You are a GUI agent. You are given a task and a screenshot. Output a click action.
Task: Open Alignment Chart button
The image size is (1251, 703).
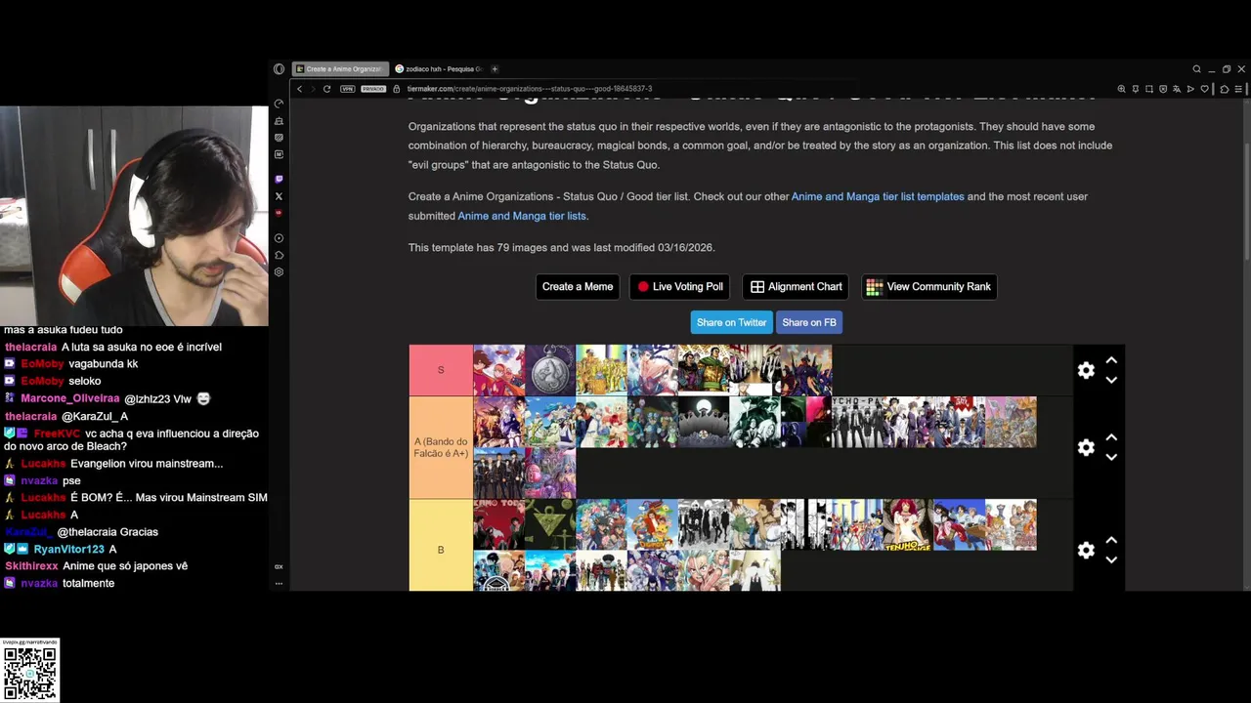tap(796, 287)
